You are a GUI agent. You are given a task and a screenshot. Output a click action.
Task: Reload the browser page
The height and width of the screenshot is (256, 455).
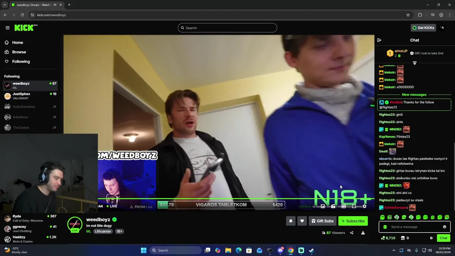(x=22, y=15)
